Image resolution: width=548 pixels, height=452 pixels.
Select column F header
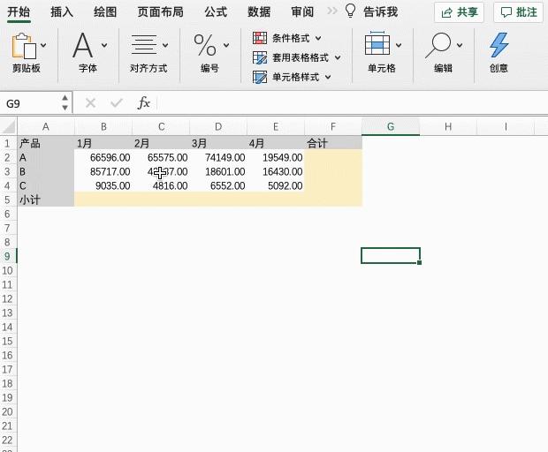pos(333,127)
